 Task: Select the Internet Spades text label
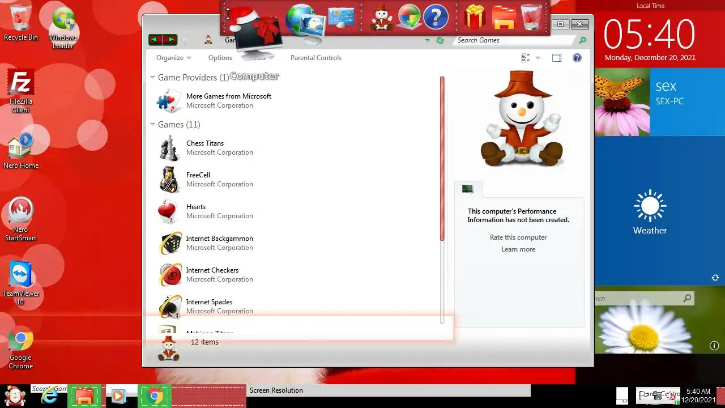[x=209, y=302]
